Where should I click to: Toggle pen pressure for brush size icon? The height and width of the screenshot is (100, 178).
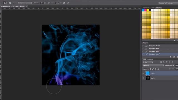(68, 3)
